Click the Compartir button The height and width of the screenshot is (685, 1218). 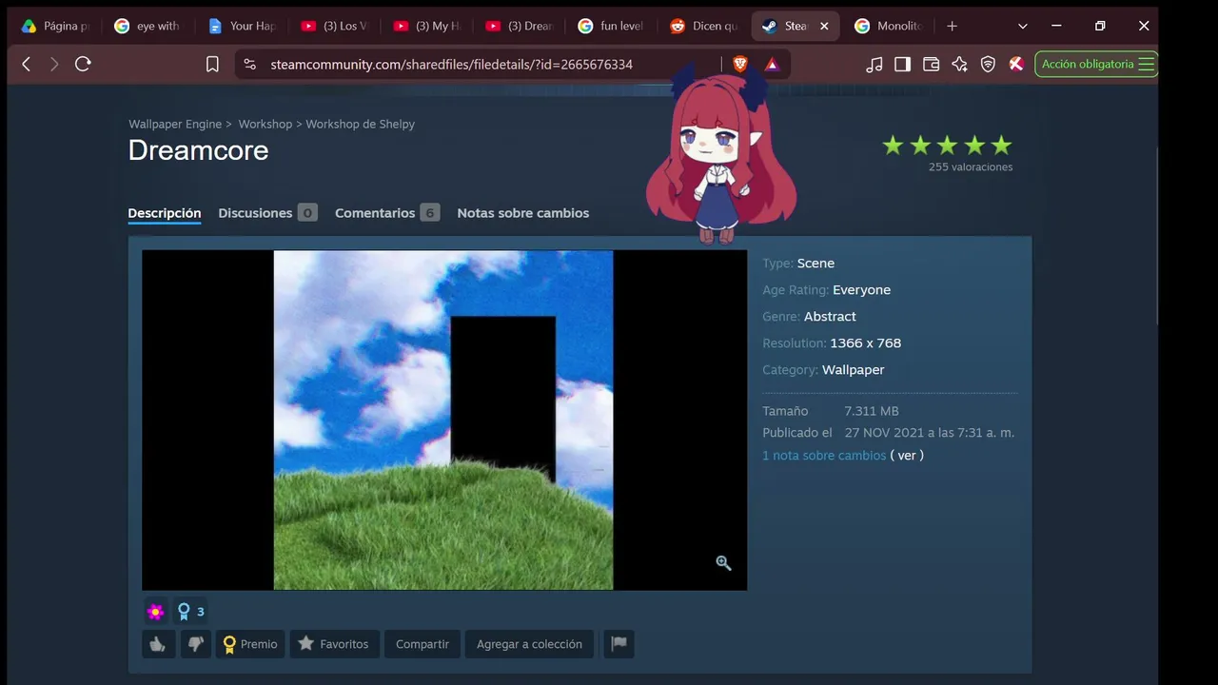click(x=422, y=644)
